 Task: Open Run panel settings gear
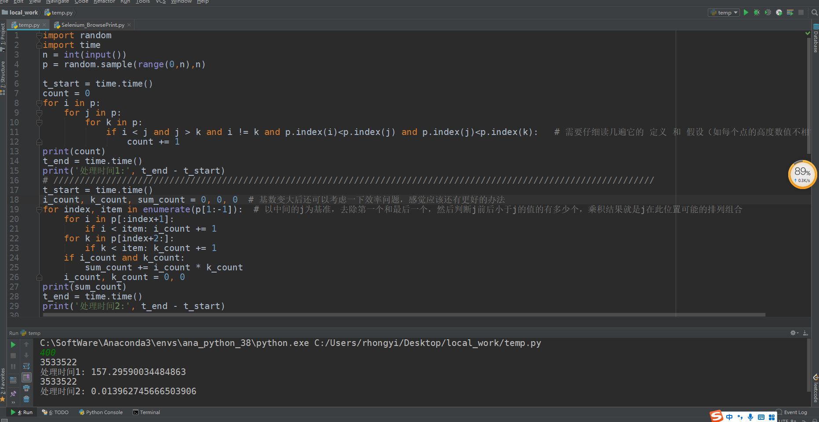point(794,333)
